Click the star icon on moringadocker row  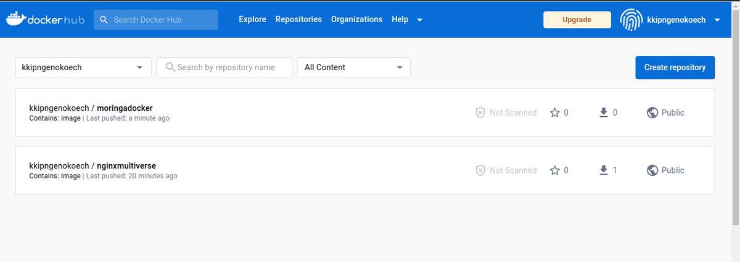pyautogui.click(x=554, y=113)
